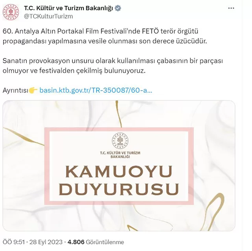Click the blue verified badge icon

coord(118,8)
